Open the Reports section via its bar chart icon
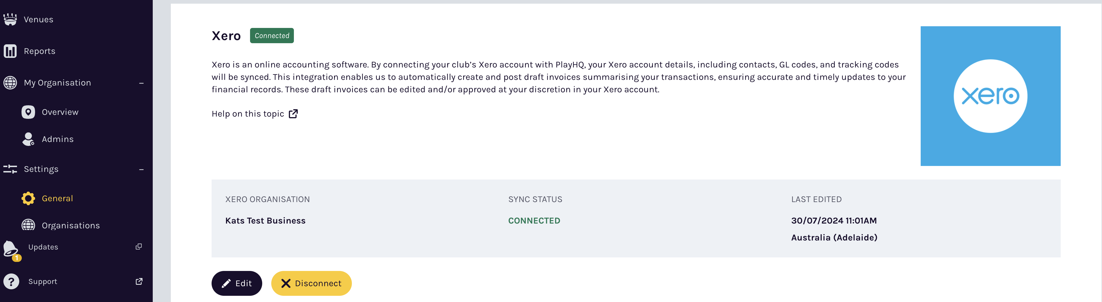This screenshot has width=1102, height=302. coord(10,51)
